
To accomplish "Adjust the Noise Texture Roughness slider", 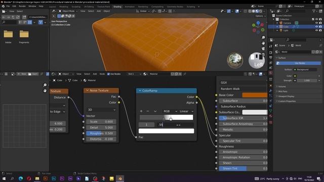I will (101, 133).
